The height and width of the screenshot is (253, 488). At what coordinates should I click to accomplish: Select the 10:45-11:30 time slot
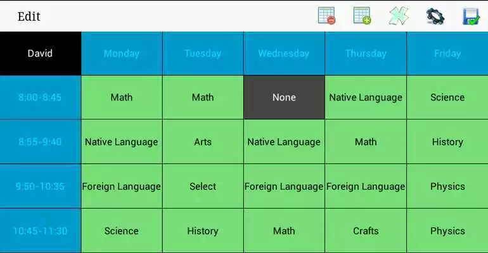pos(40,231)
